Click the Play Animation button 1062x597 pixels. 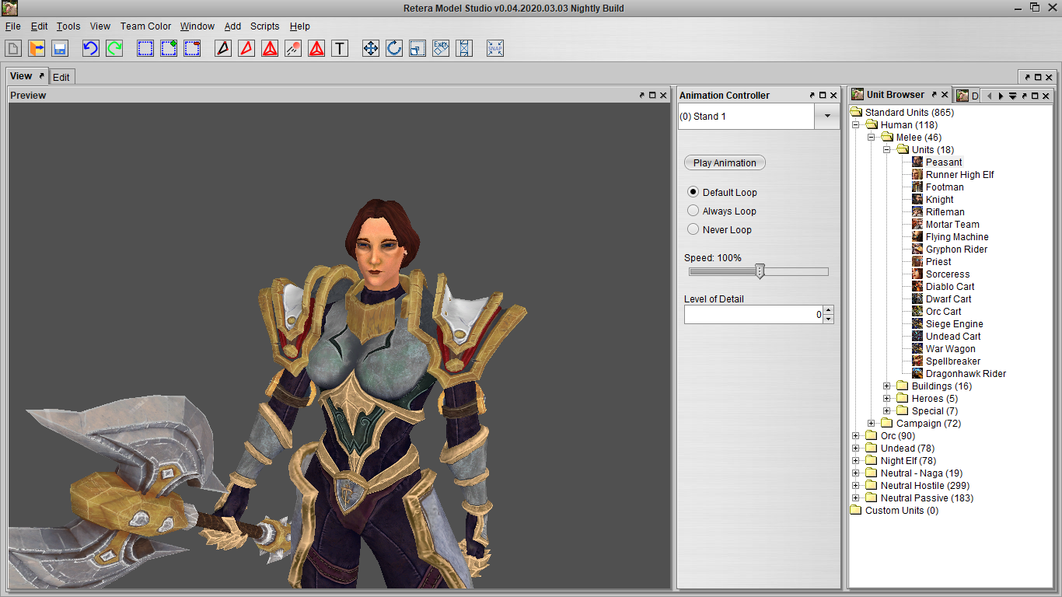(725, 162)
